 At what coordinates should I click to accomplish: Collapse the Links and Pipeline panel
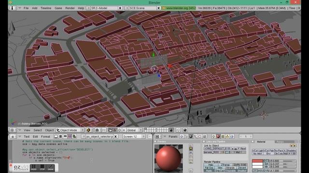coord(204,141)
